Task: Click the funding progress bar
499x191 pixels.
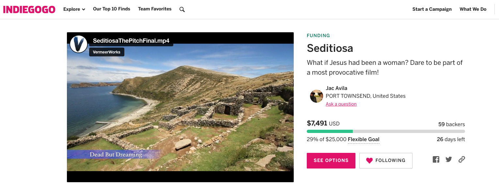Action: click(386, 131)
